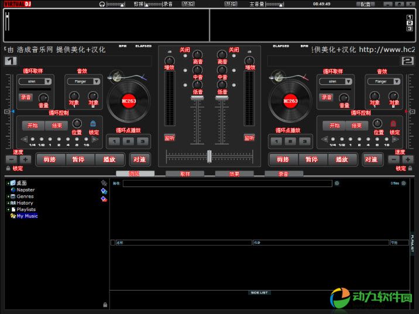Switch to the 效果 effects tab
Screen dimensions: 419x314
pyautogui.click(x=234, y=174)
